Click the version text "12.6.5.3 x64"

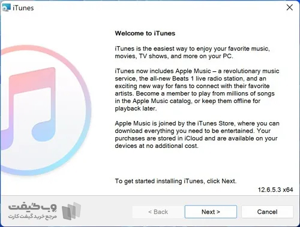(x=275, y=190)
